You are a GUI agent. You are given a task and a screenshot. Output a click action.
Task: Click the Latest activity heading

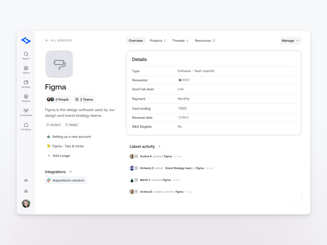point(142,146)
